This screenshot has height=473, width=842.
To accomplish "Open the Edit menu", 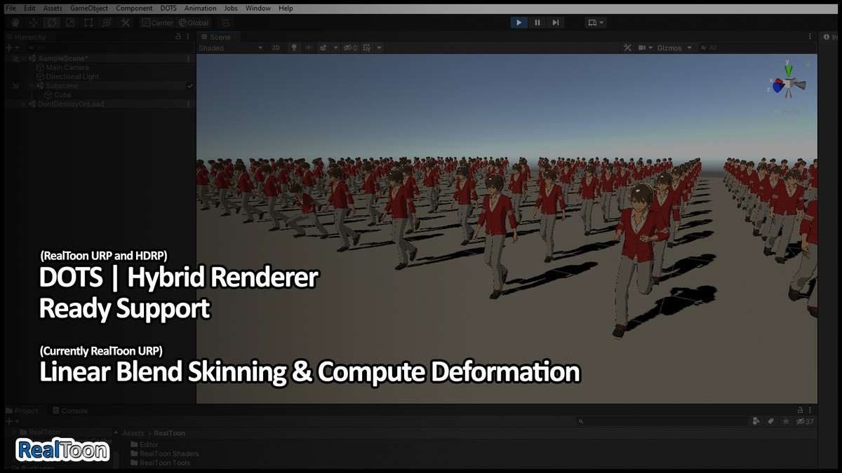I will tap(29, 8).
